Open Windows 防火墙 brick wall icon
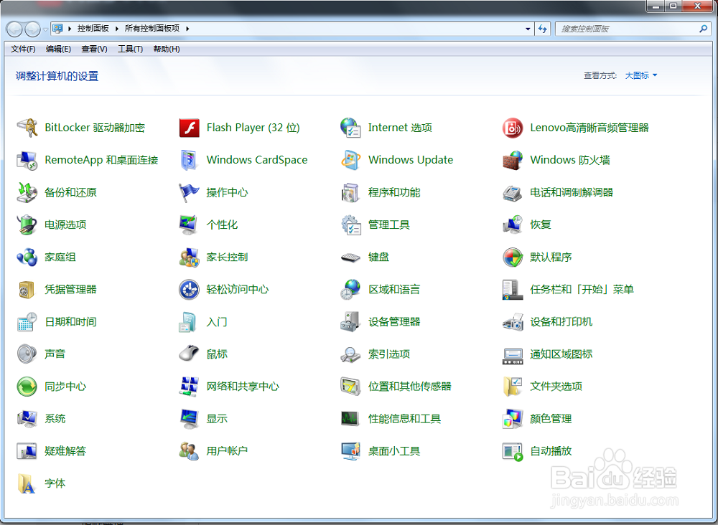Viewport: 718px width, 525px height. [x=513, y=160]
